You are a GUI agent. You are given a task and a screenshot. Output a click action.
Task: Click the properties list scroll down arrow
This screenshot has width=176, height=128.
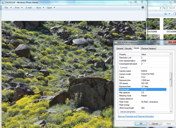tap(170, 111)
